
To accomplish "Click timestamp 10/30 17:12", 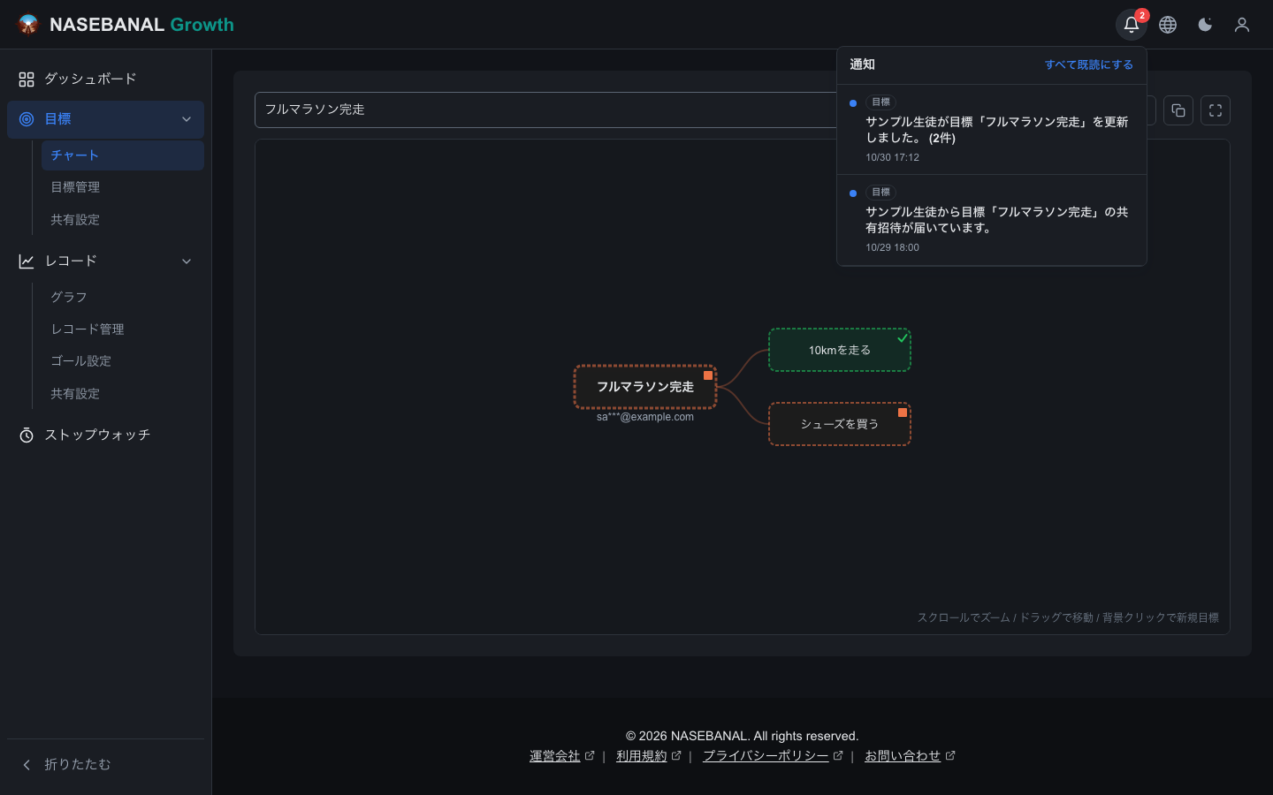I will (x=892, y=157).
